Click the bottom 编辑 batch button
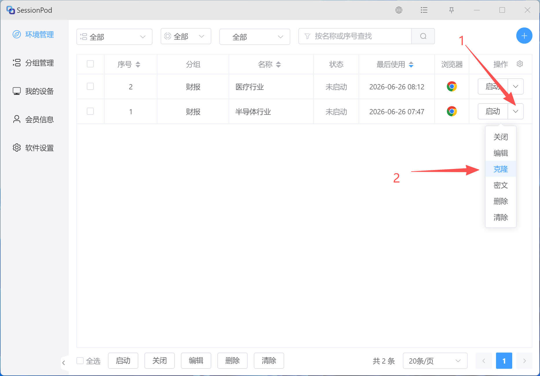The image size is (540, 376). [x=196, y=361]
